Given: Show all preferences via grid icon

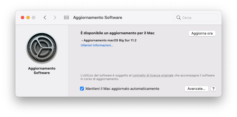Looking at the screenshot, I should click(66, 18).
